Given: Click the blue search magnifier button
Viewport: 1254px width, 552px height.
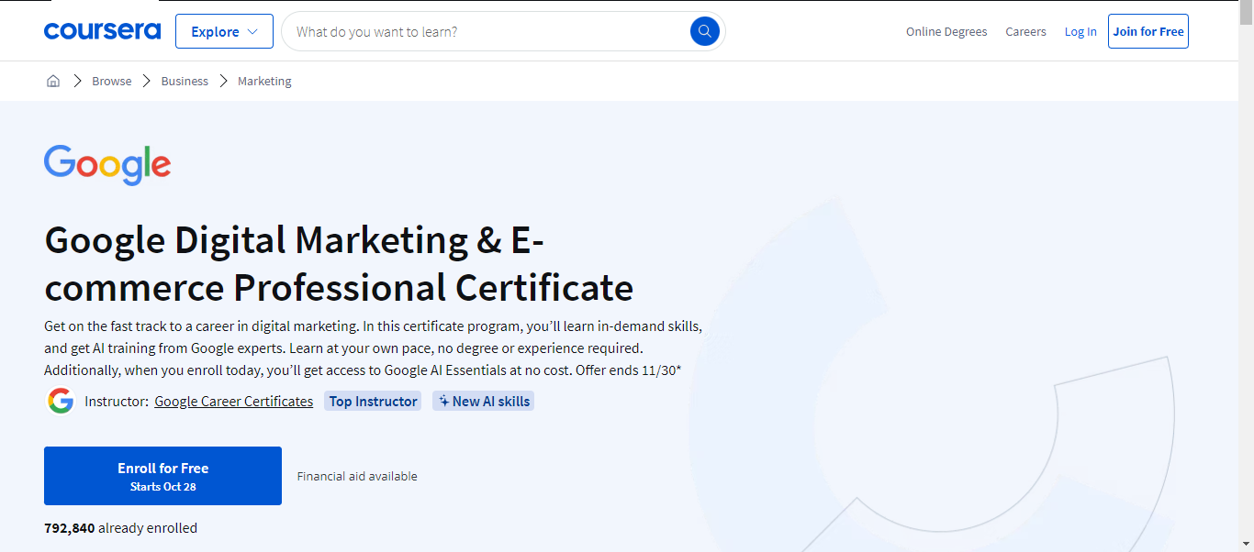Looking at the screenshot, I should point(704,31).
